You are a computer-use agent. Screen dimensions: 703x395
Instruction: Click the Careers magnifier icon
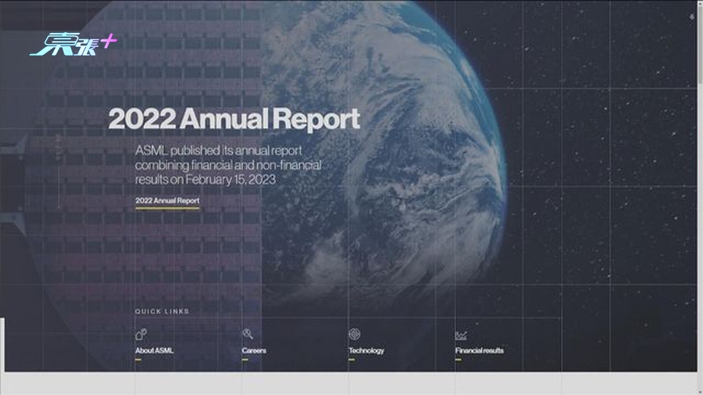pos(248,334)
